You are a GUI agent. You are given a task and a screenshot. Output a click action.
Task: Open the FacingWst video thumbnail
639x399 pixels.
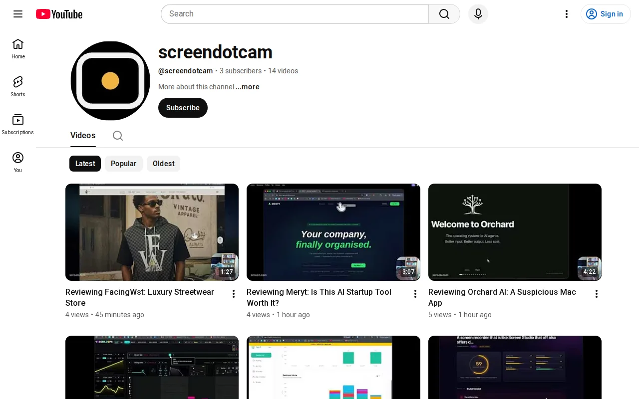point(152,232)
